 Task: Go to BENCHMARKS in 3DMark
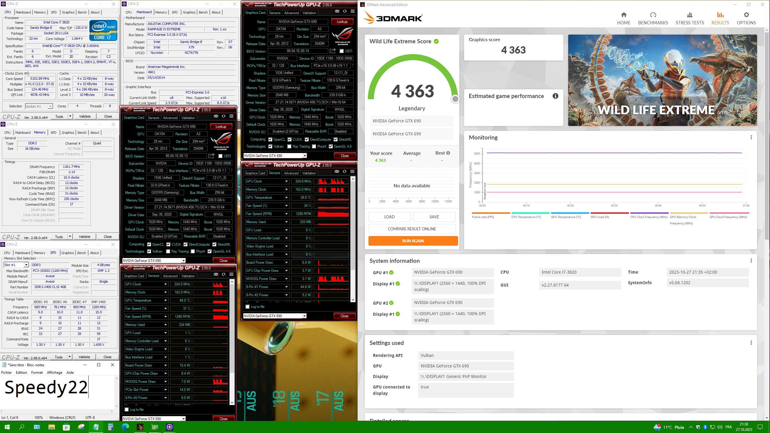(x=653, y=18)
